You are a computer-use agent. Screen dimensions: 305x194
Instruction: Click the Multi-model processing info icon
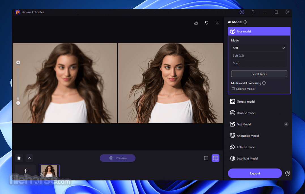[264, 83]
